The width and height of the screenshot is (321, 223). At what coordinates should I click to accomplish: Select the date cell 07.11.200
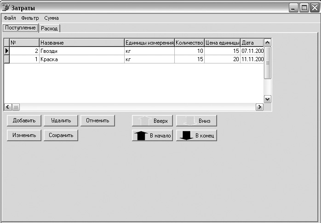click(252, 51)
